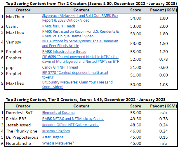Screen dimensions: 179x148
Task: Click The Phunky one creator cell
Action: tap(22, 131)
